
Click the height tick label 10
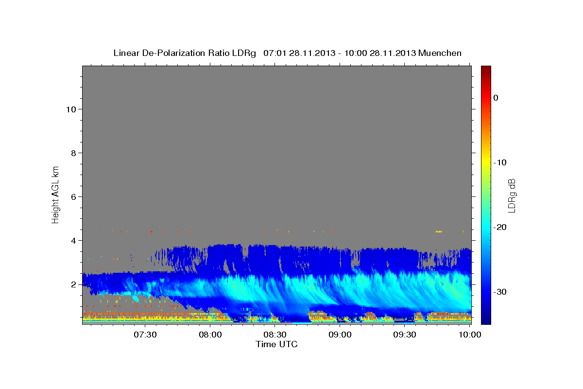[71, 109]
